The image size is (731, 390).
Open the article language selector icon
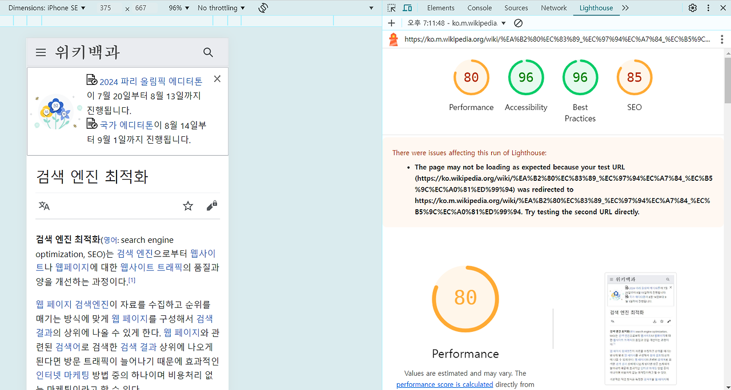[44, 206]
